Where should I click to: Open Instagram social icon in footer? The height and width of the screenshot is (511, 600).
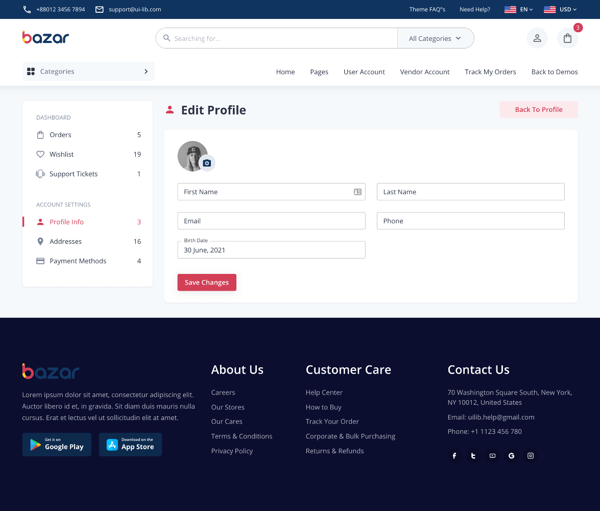click(531, 456)
